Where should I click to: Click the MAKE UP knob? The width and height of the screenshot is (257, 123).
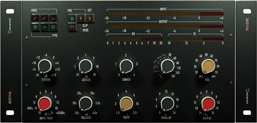167,104
